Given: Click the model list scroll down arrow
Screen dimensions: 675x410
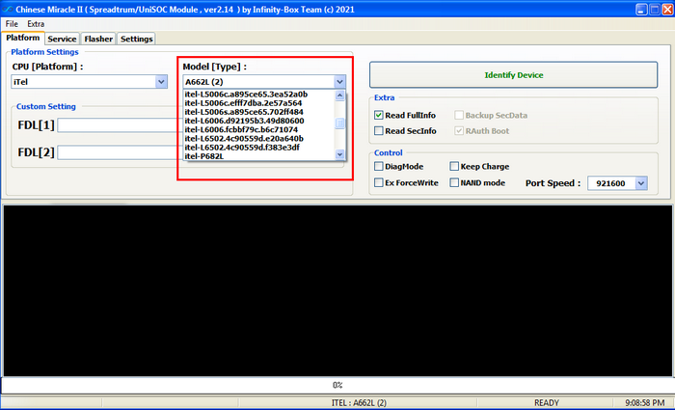Looking at the screenshot, I should (x=339, y=154).
